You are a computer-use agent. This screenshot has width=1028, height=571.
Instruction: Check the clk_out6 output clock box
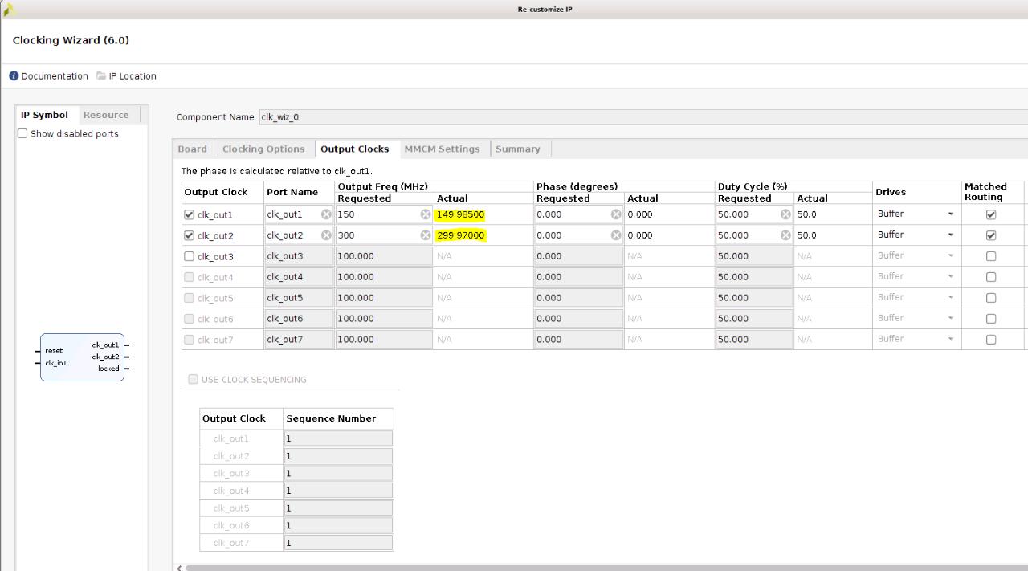click(190, 319)
